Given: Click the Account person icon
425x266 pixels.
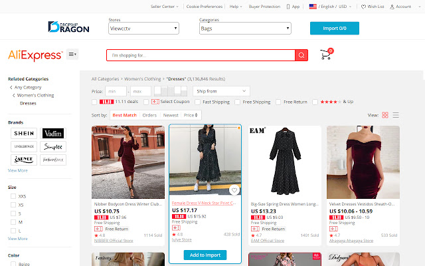Looking at the screenshot, I should point(392,7).
